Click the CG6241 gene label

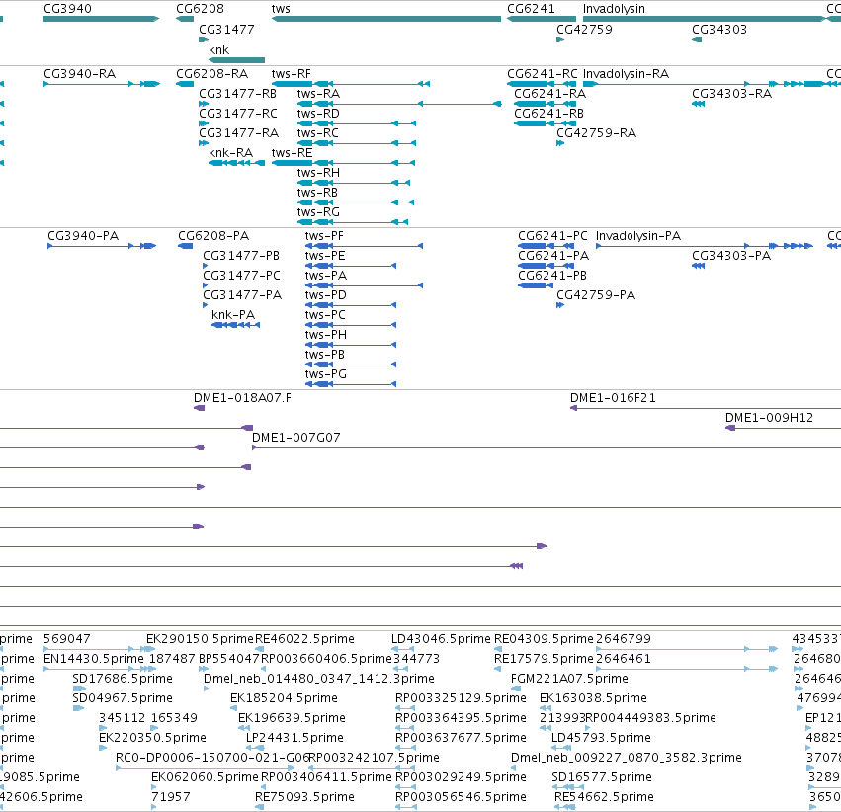[531, 9]
